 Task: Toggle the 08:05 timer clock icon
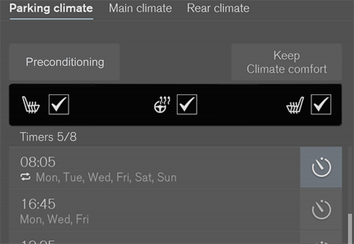tap(321, 167)
